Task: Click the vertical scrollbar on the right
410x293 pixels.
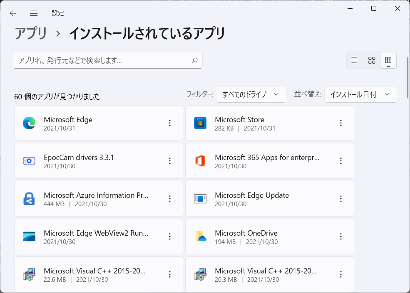Action: pos(408,78)
